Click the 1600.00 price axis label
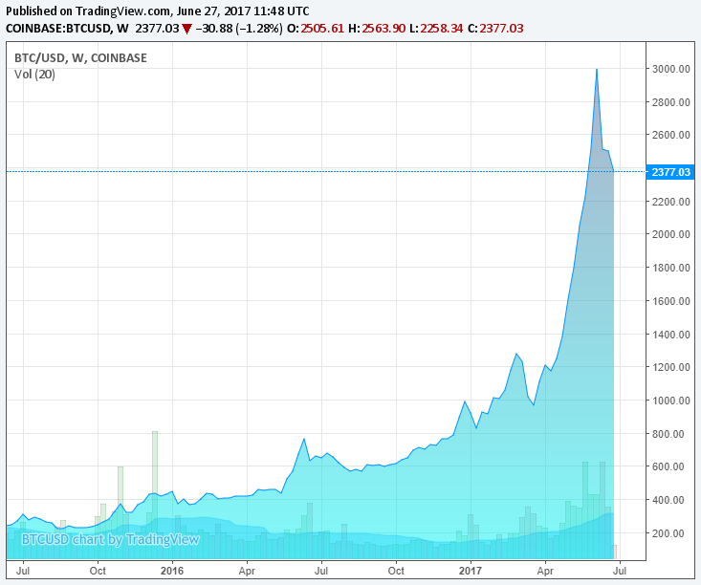The height and width of the screenshot is (585, 701). pyautogui.click(x=670, y=301)
